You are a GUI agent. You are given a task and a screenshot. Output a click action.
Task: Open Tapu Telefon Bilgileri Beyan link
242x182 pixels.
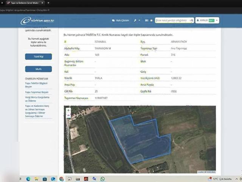click(x=36, y=85)
